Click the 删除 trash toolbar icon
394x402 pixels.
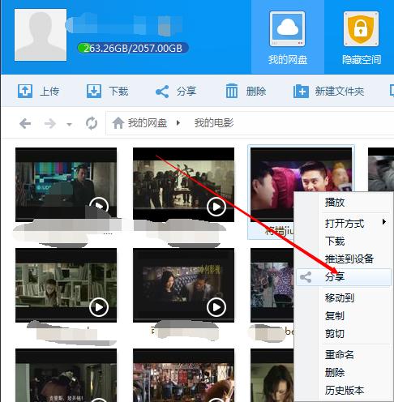click(232, 91)
